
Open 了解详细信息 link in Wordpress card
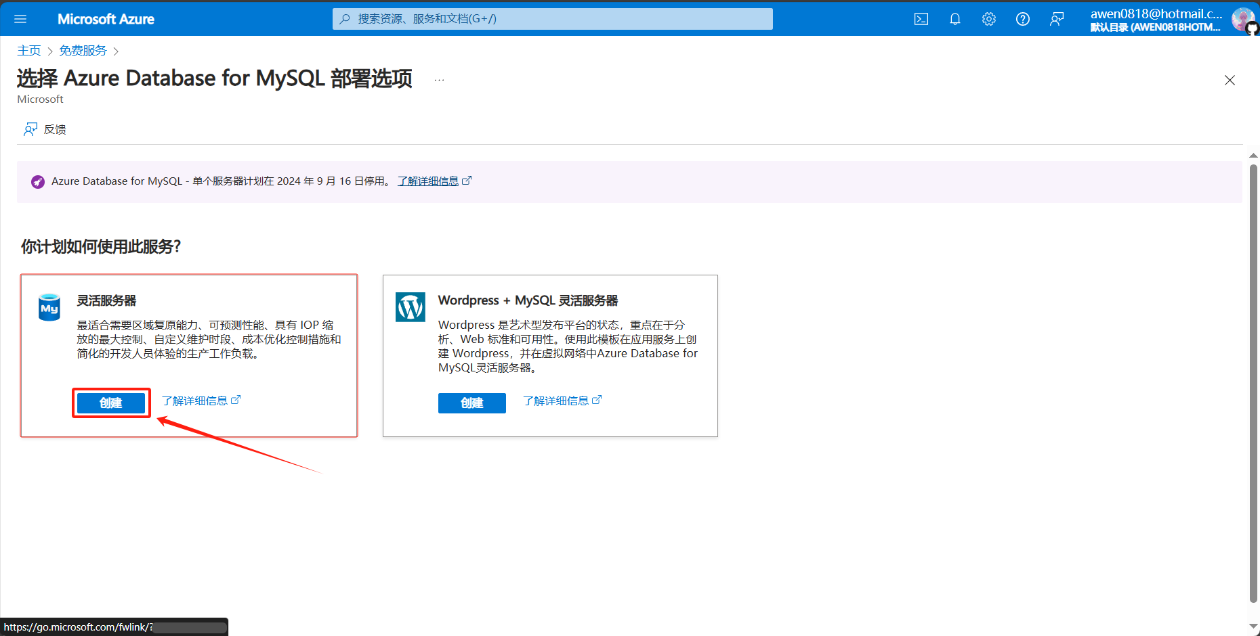562,401
